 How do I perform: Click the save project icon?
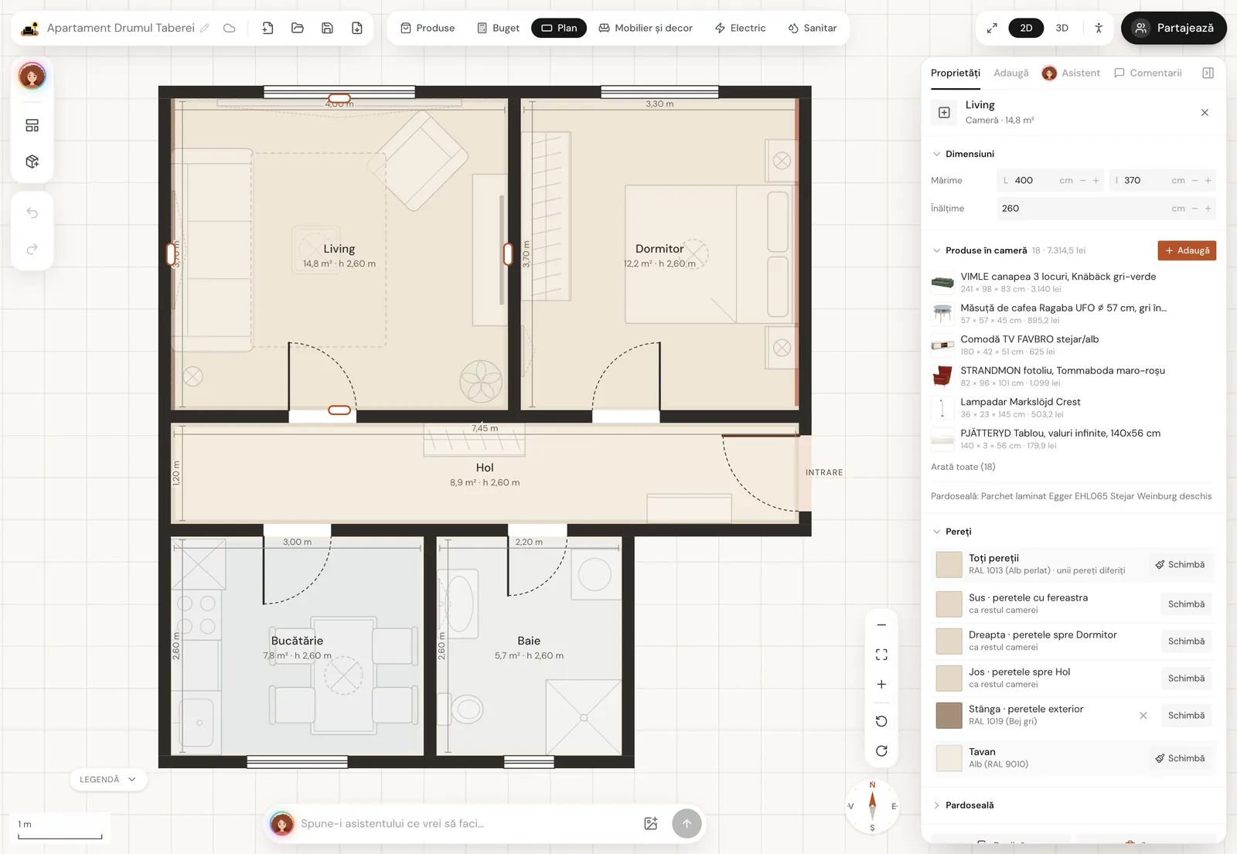327,28
